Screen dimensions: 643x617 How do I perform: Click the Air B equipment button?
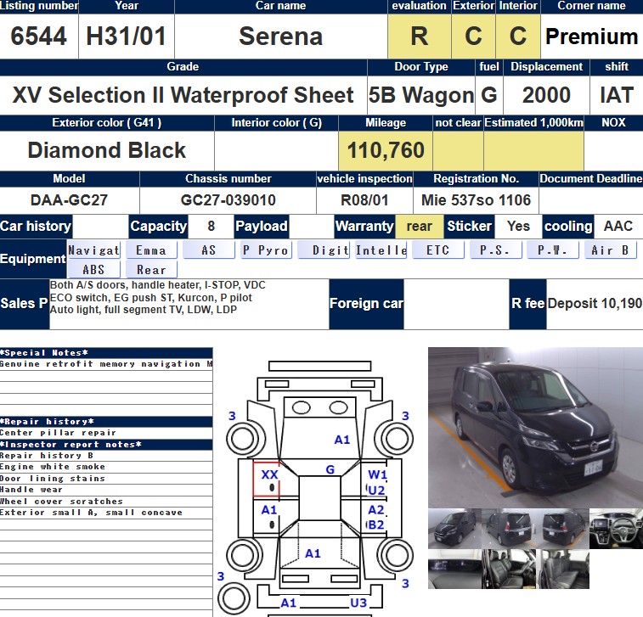pyautogui.click(x=610, y=250)
